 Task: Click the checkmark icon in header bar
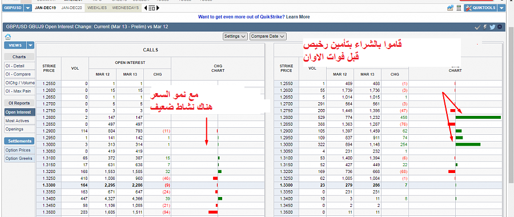(x=477, y=27)
